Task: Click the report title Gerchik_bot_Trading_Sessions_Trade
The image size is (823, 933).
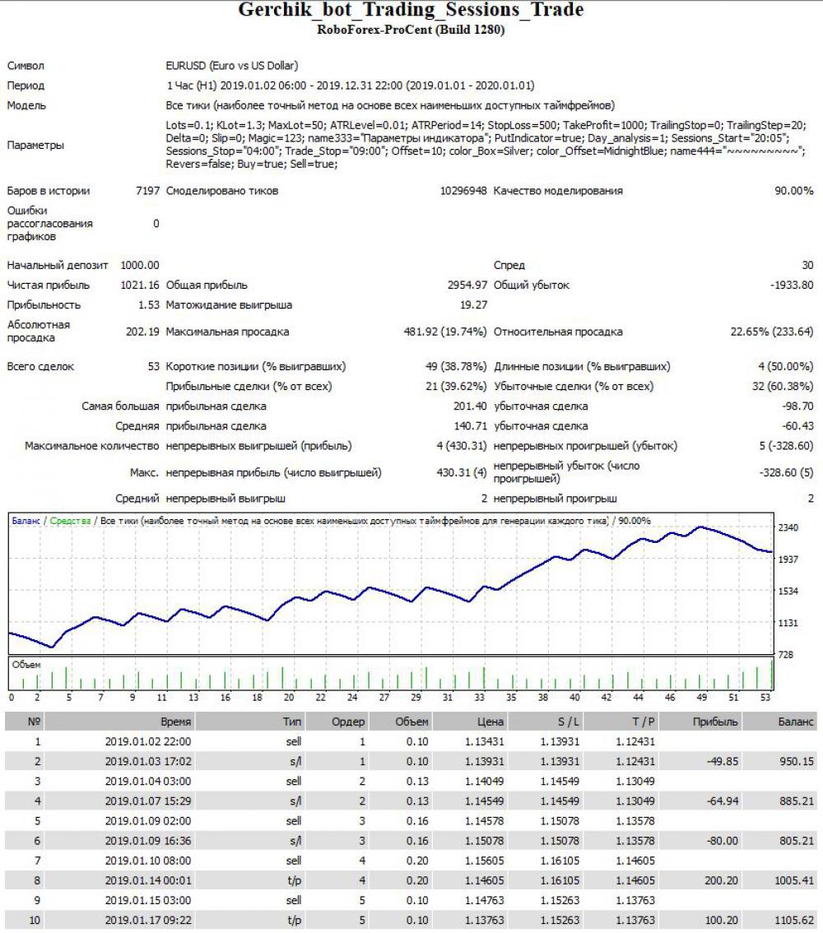Action: coord(411,10)
